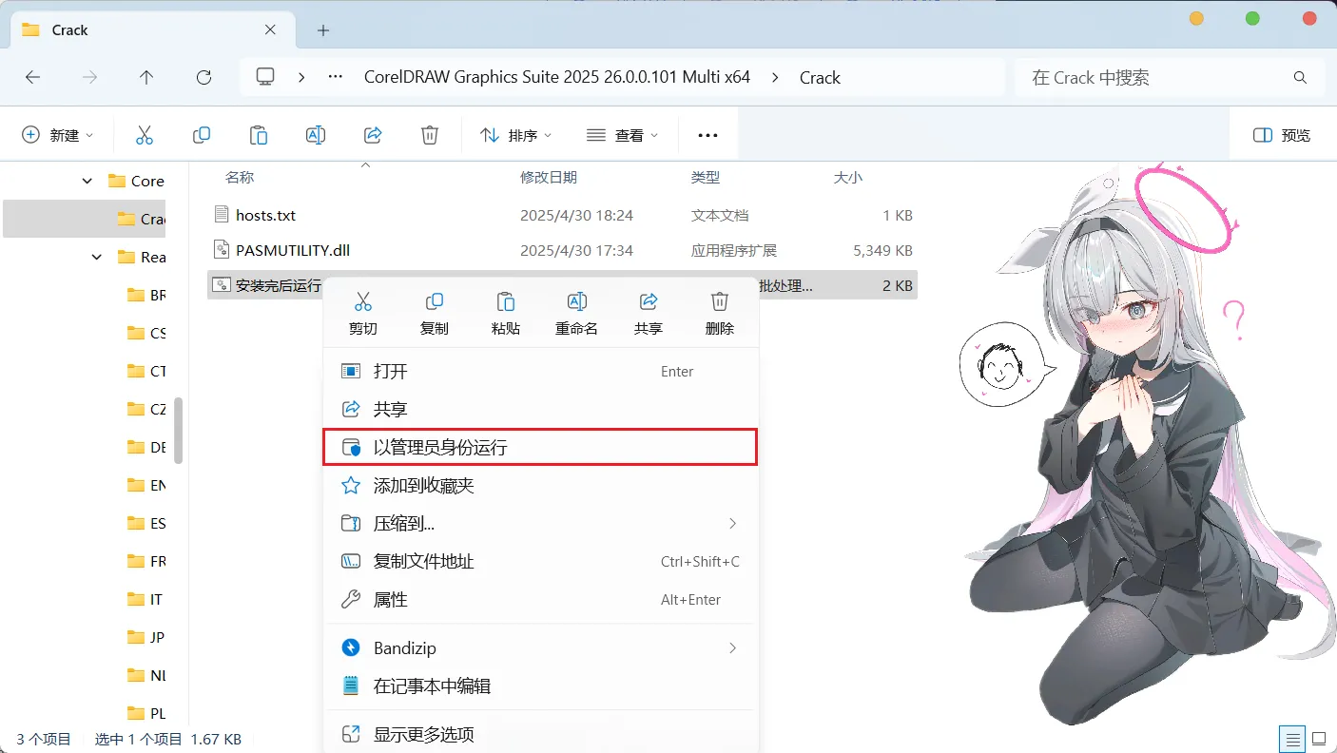Image resolution: width=1337 pixels, height=753 pixels.
Task: Choose 复制文件地址
Action: (x=541, y=561)
